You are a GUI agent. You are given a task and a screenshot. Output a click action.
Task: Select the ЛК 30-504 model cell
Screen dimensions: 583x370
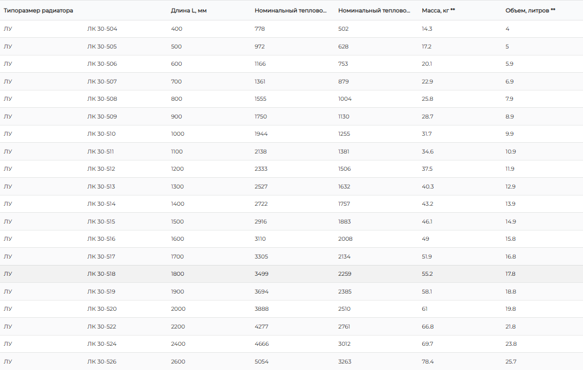pos(102,29)
